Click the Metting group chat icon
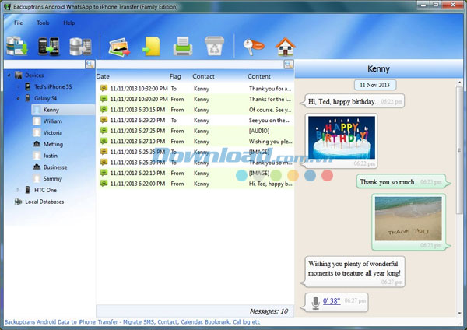Screen dimensions: 467x330 (x=37, y=144)
